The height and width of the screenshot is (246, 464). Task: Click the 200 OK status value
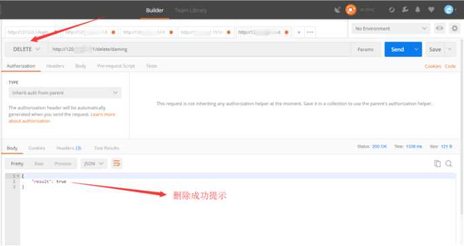point(379,147)
